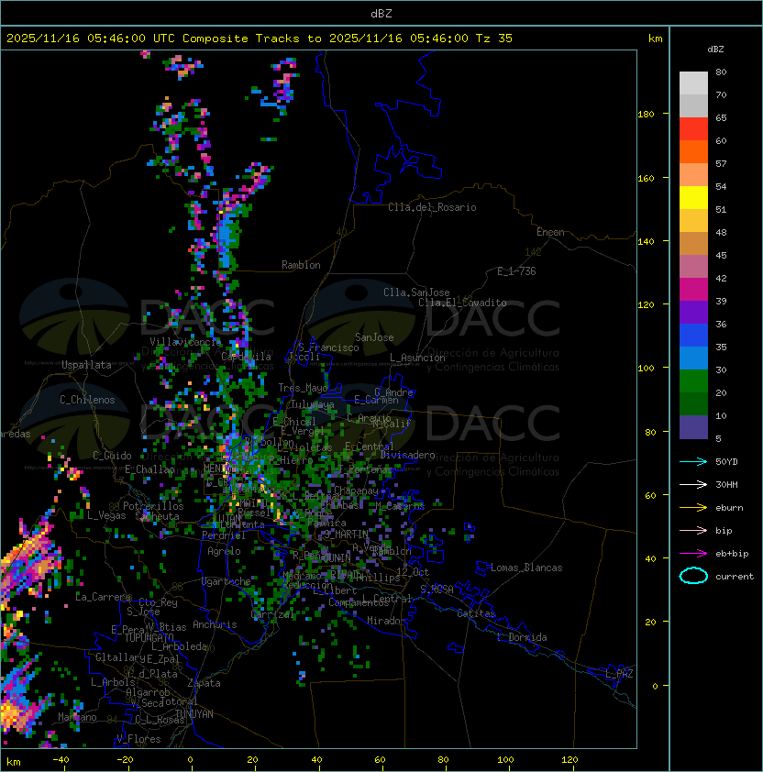Click the L_Vegas map label
The width and height of the screenshot is (763, 772).
click(x=106, y=515)
